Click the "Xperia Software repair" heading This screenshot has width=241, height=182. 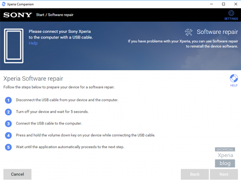(33, 79)
